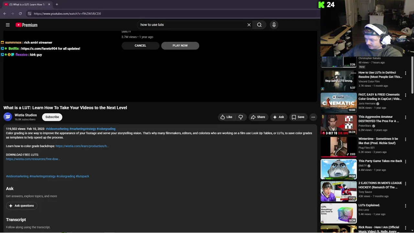The width and height of the screenshot is (414, 233).
Task: Open the Wistia Studios channel avatar
Action: [x=8, y=117]
